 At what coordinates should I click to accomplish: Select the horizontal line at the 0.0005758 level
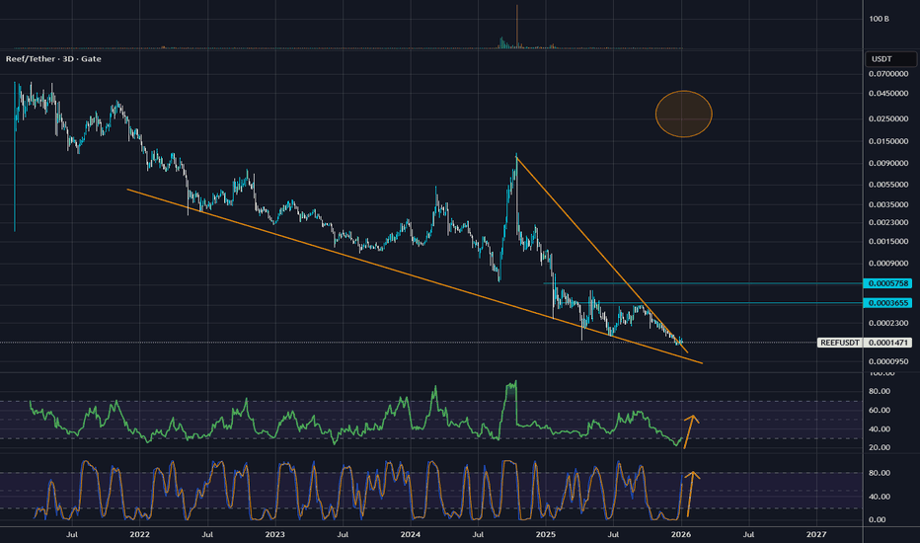(703, 283)
